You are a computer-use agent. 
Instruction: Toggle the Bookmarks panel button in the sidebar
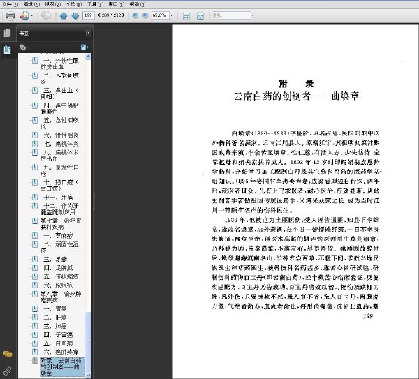8,50
